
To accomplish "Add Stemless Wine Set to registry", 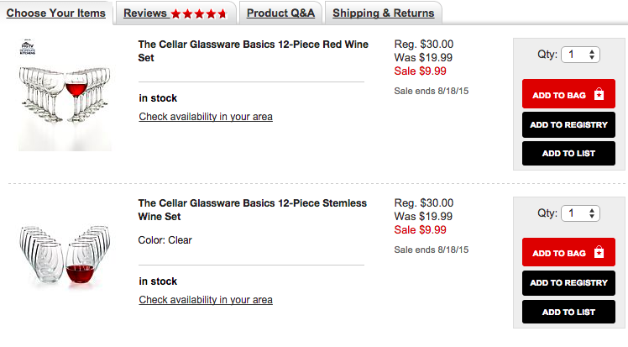I will [568, 282].
